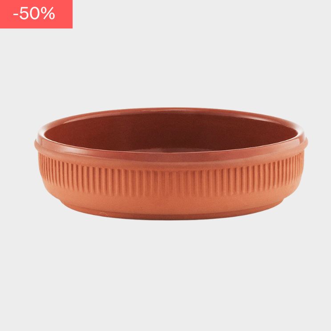
Task: Click the foot ring under the bowl
Action: (x=171, y=216)
